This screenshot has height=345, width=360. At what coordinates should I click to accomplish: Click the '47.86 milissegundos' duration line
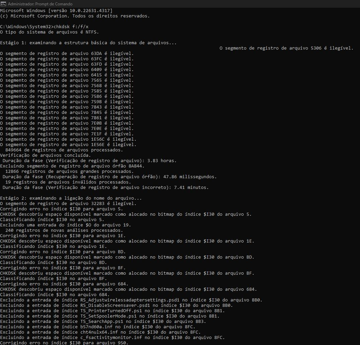[110, 177]
